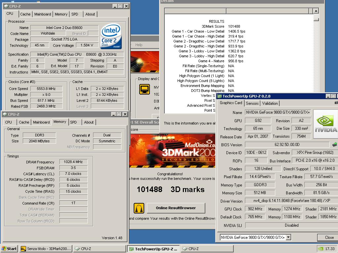
Task: Open the SPD tab in the CPU-Z Processor window
Action: [75, 14]
